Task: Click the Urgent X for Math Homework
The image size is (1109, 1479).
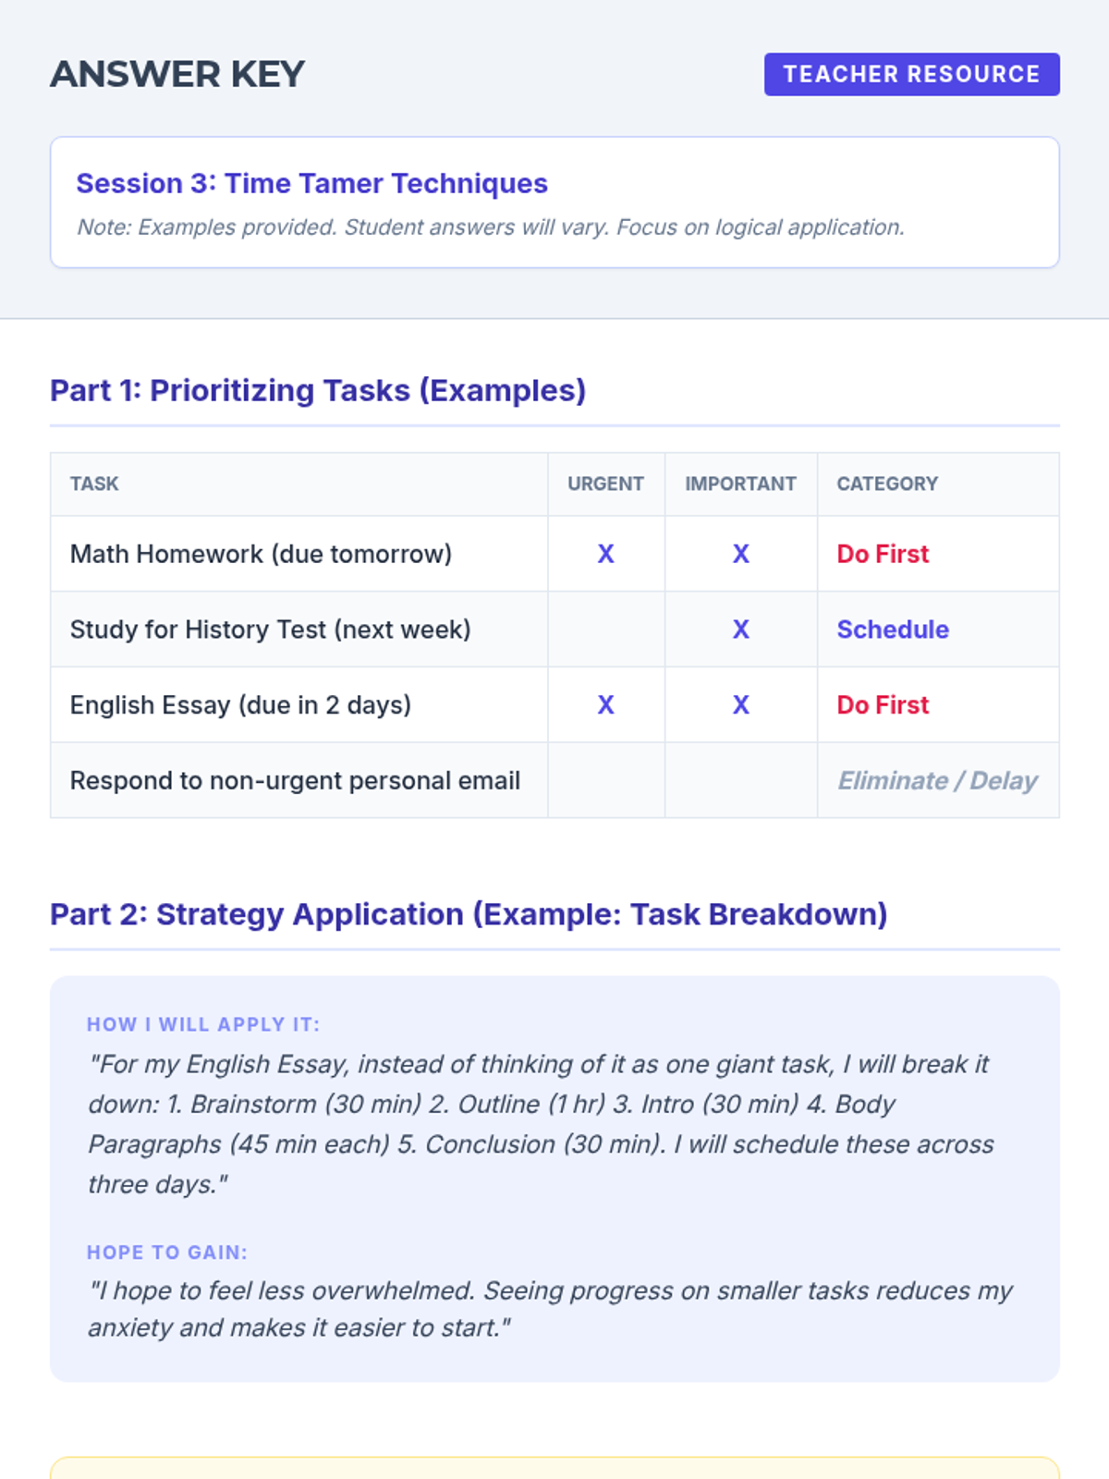Action: [605, 554]
